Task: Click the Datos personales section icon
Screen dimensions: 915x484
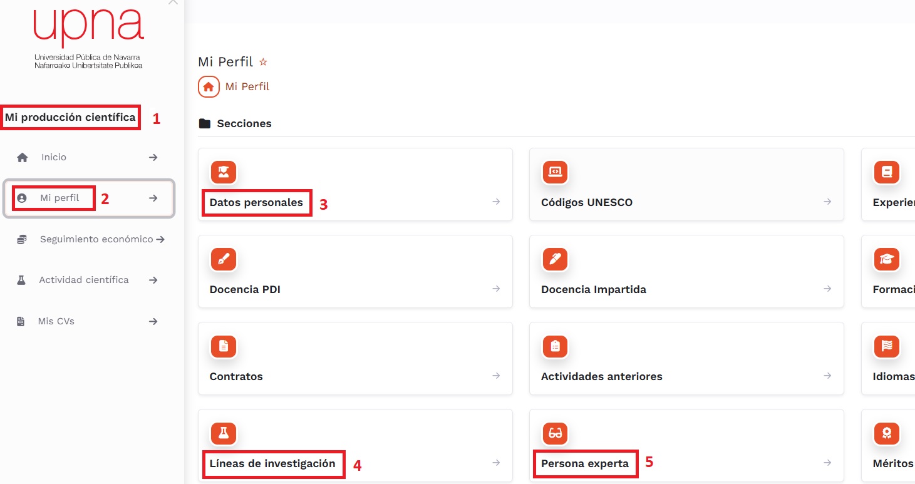Action: point(224,172)
